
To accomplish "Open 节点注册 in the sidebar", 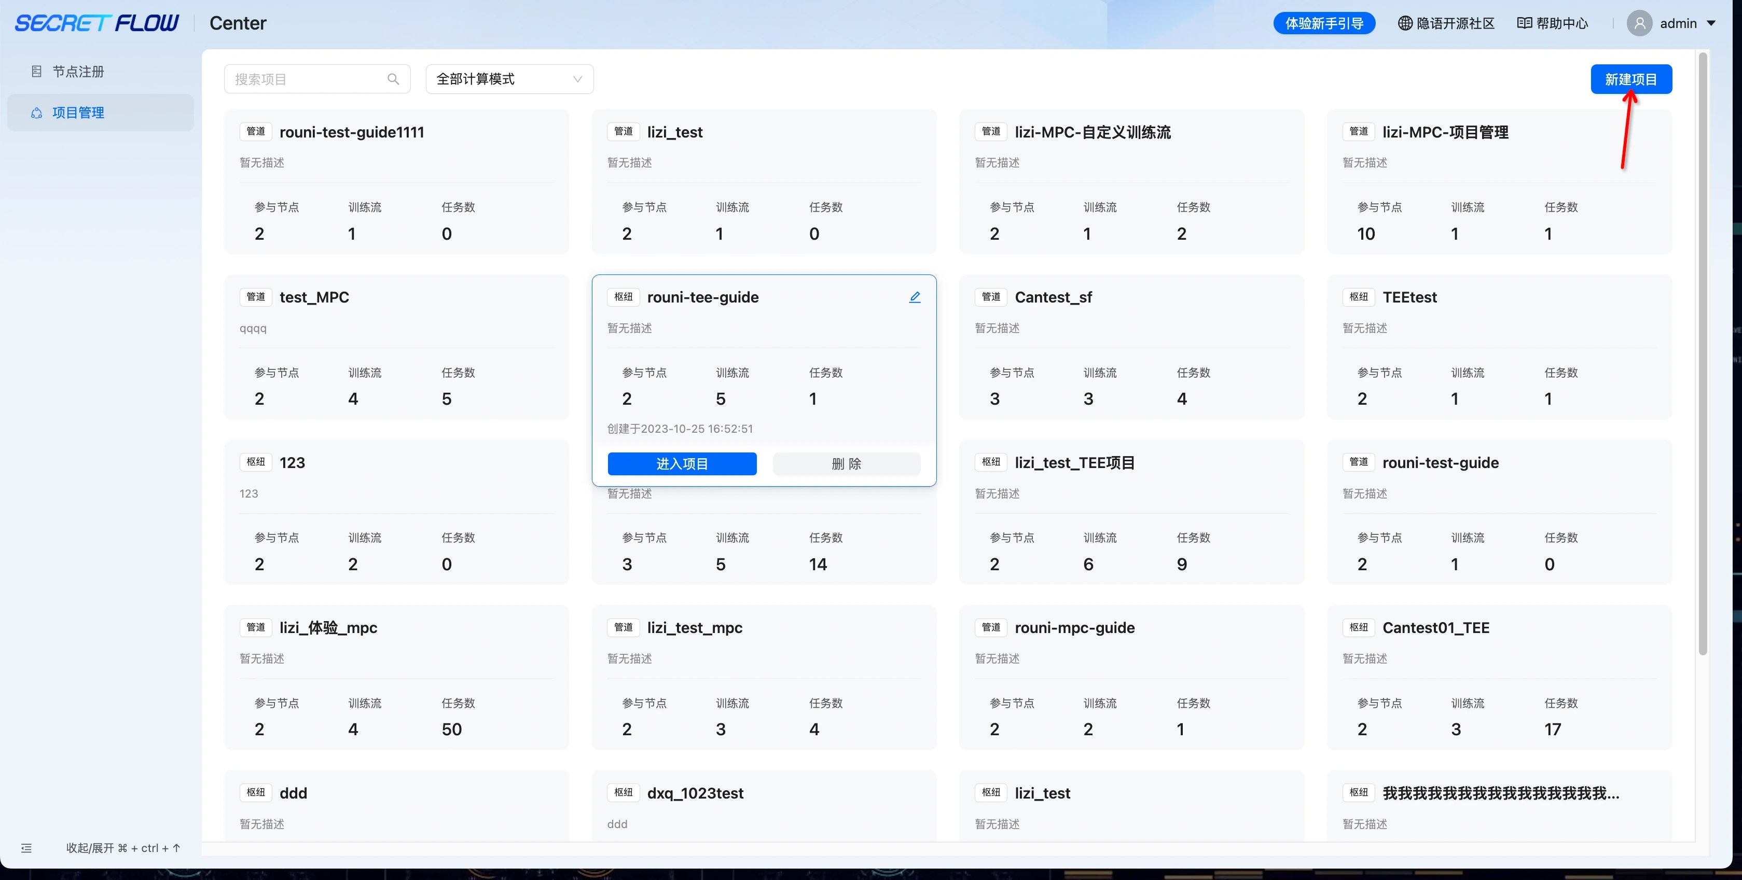I will [100, 72].
